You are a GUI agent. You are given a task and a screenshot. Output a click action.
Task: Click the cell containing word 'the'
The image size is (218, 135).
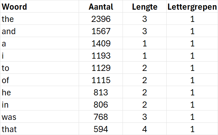[39, 19]
